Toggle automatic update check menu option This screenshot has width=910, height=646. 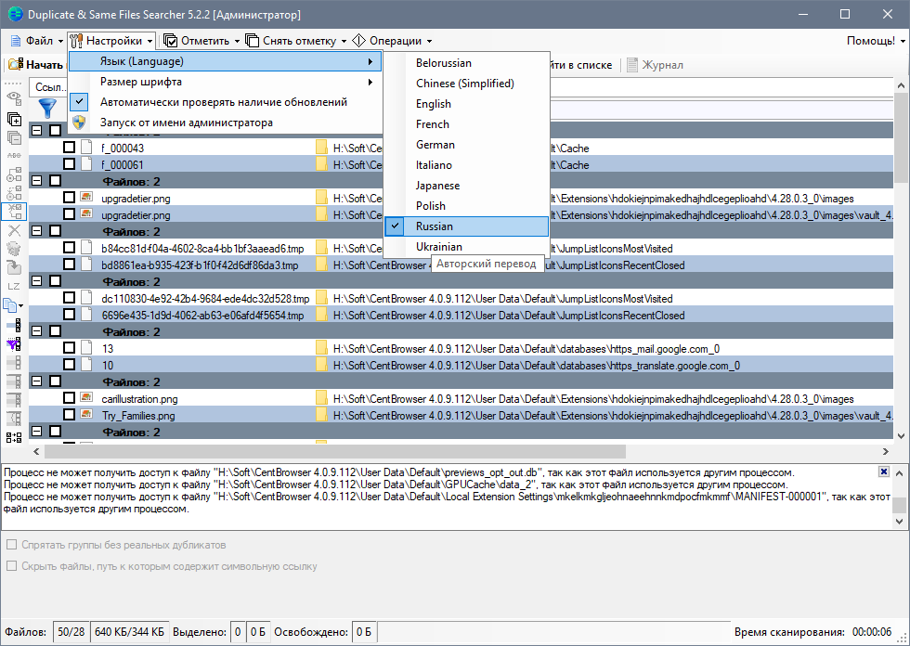tap(225, 102)
